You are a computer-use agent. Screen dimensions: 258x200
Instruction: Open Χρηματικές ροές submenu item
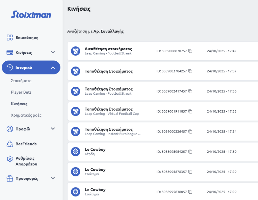coord(26,115)
